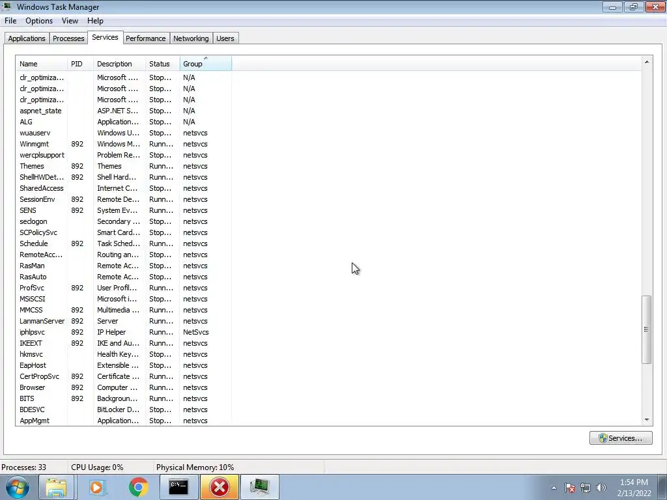
Task: Select the Winmgmt service row
Action: tap(123, 144)
